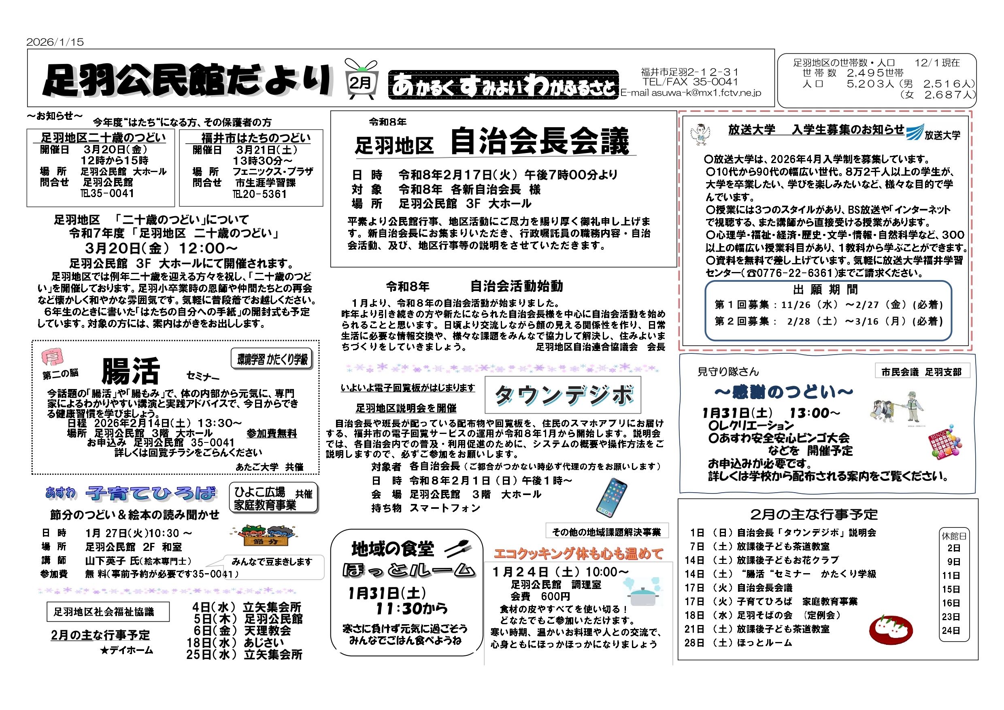Screen dimensions: 1004x710
Task: Click the TV-shaped 2月 icon in header
Action: [361, 80]
